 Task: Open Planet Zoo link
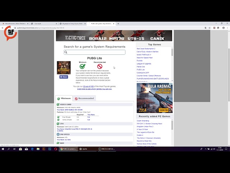click(x=141, y=67)
